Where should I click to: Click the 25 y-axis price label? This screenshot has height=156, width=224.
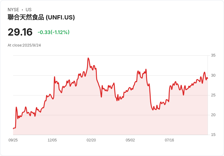213,95
